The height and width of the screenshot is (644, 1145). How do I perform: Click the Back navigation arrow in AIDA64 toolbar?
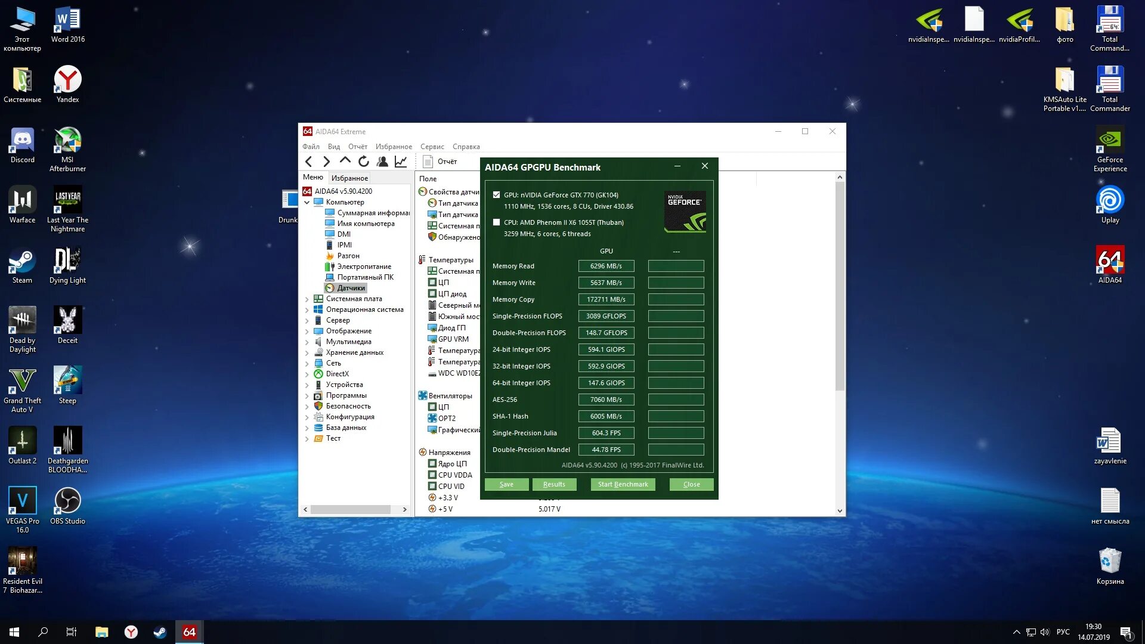click(308, 162)
